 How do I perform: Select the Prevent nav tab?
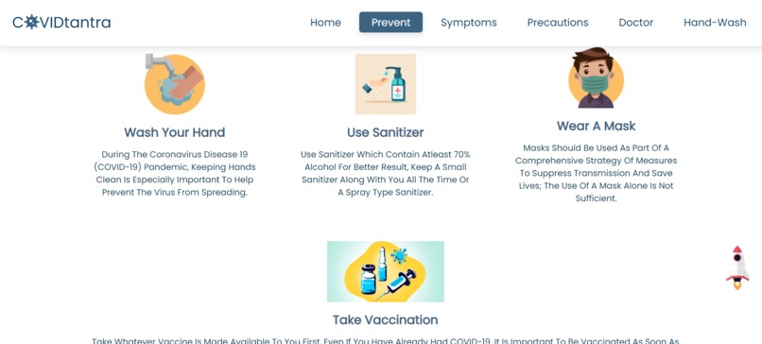click(390, 23)
